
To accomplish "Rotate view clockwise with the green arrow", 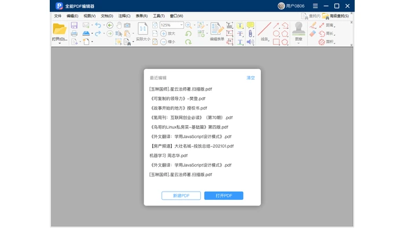I will pyautogui.click(x=188, y=42).
